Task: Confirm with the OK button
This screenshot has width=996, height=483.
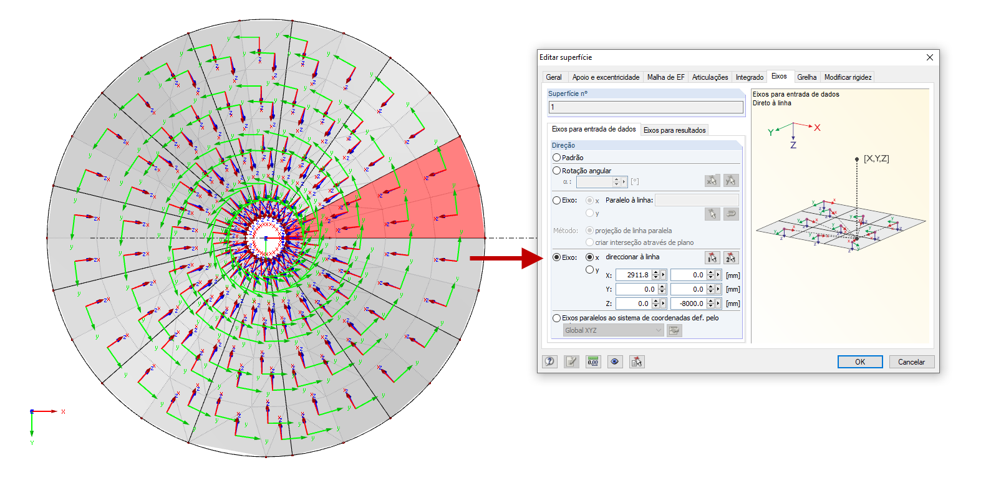Action: (x=859, y=362)
